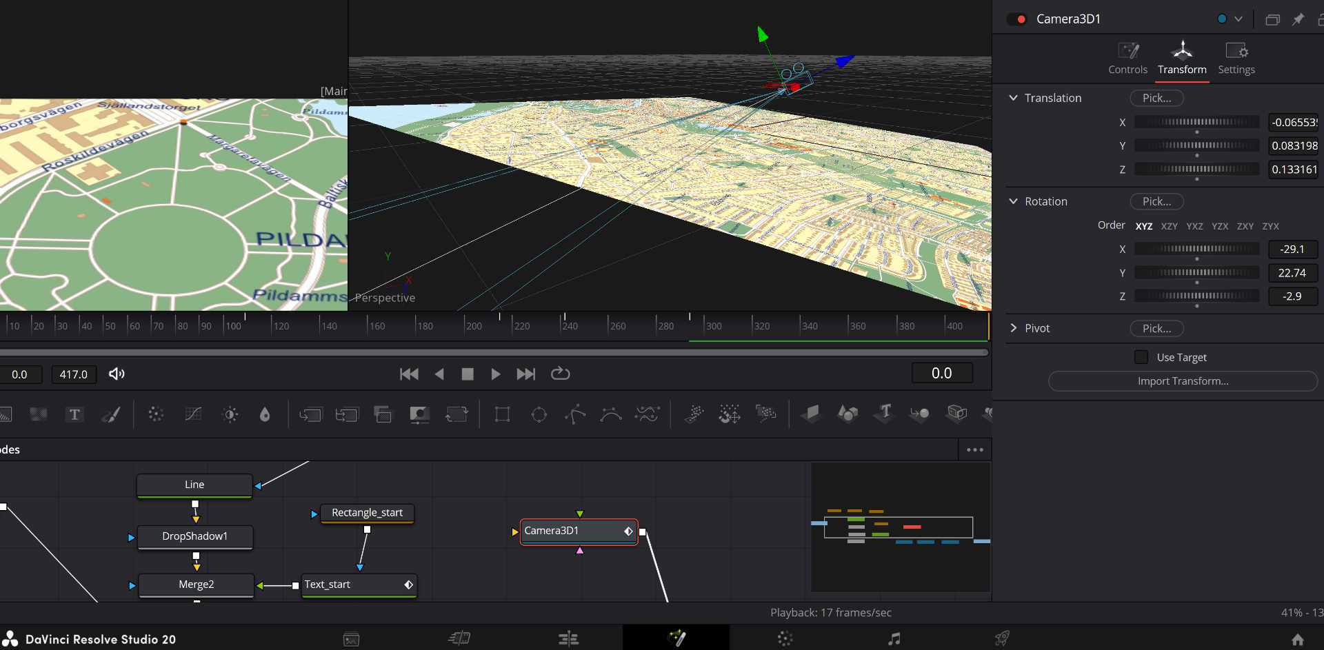Jump to the first frame

pyautogui.click(x=409, y=374)
